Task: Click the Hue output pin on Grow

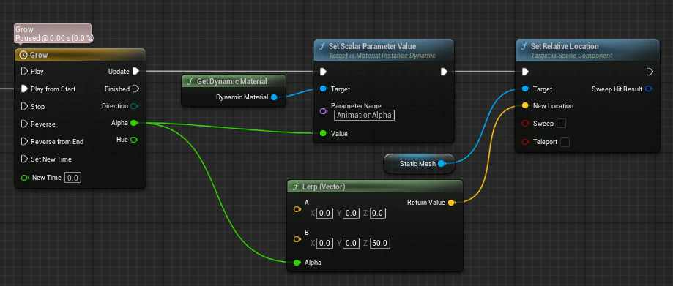Action: 134,140
